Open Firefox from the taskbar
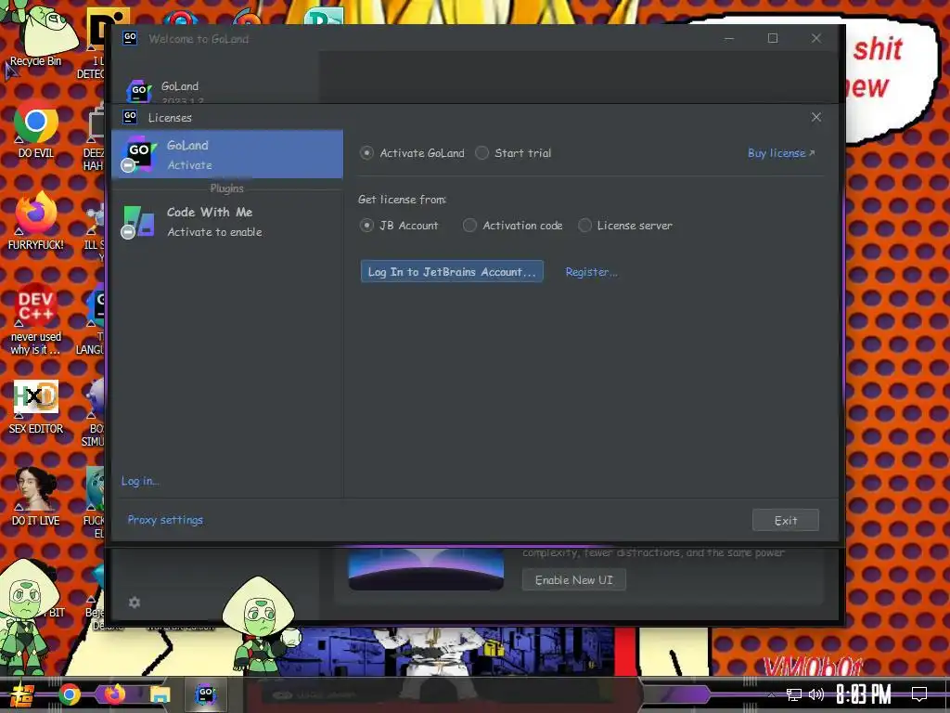 click(x=114, y=694)
